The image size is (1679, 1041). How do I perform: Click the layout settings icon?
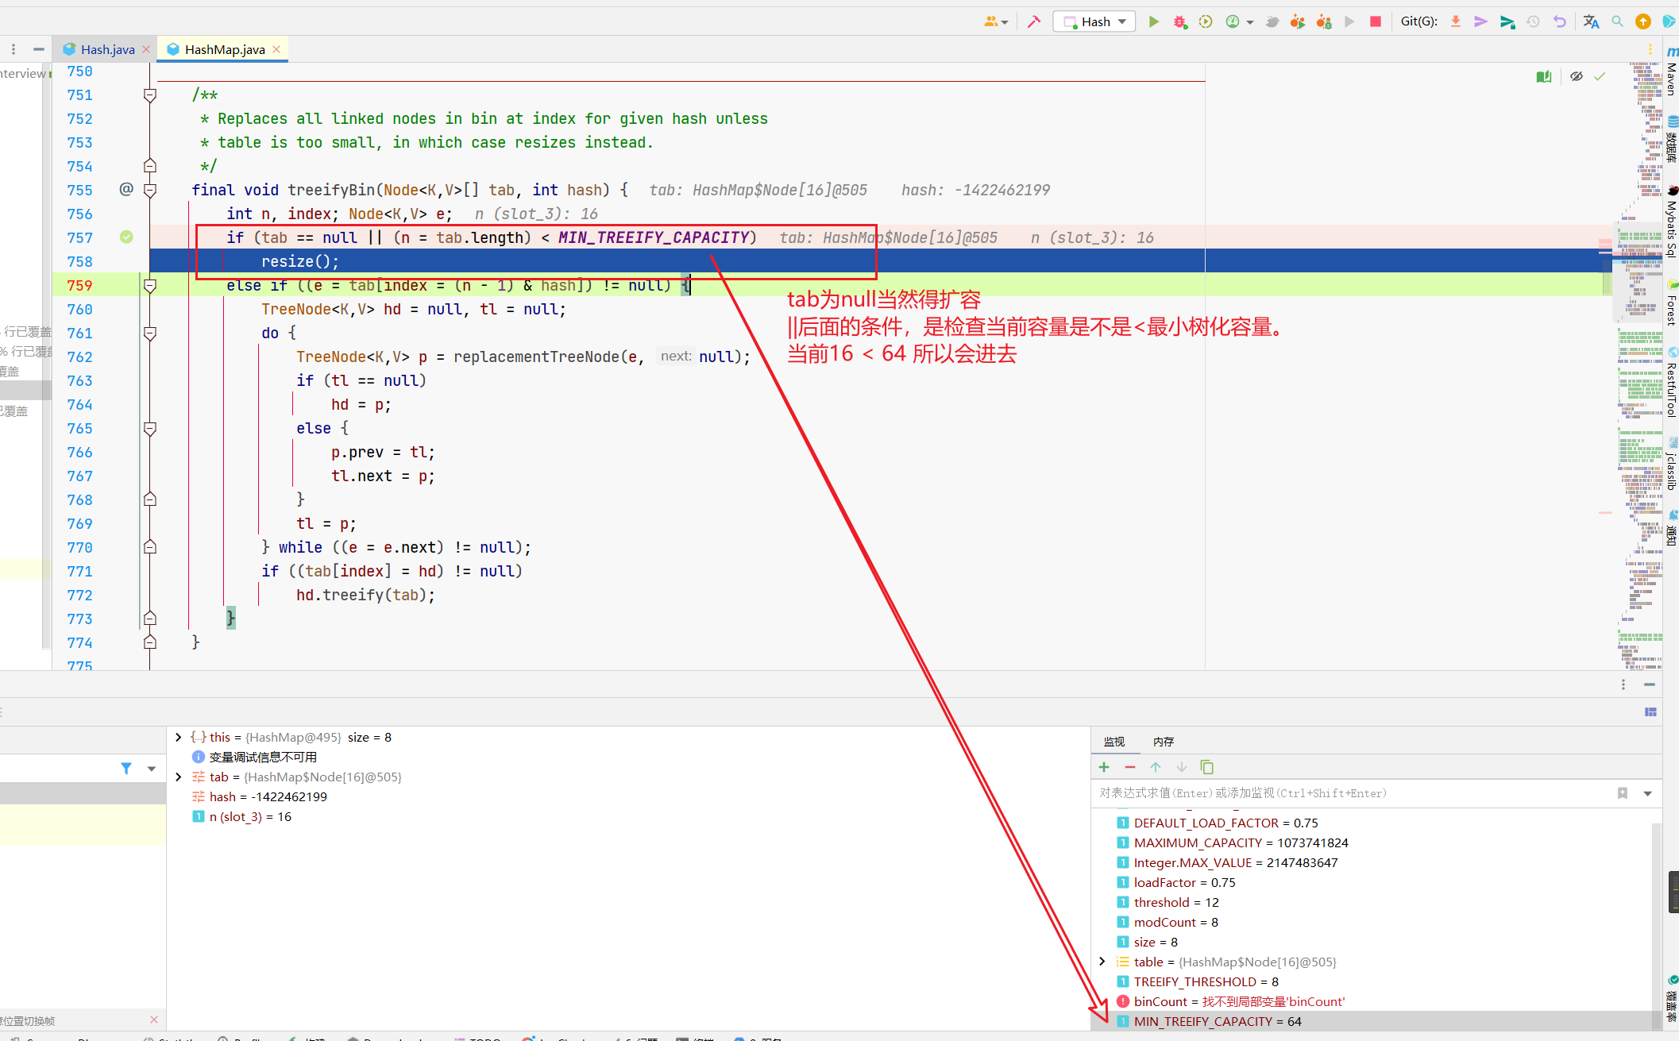tap(1650, 712)
